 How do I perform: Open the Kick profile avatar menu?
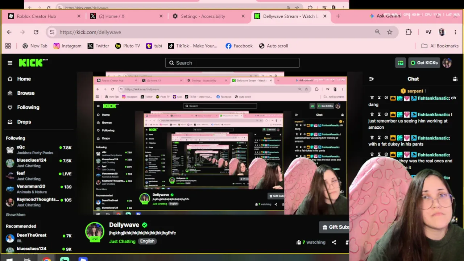447,63
